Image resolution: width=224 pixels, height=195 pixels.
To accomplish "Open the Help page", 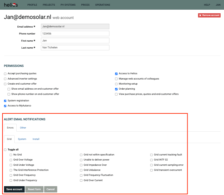I will click(207, 5).
